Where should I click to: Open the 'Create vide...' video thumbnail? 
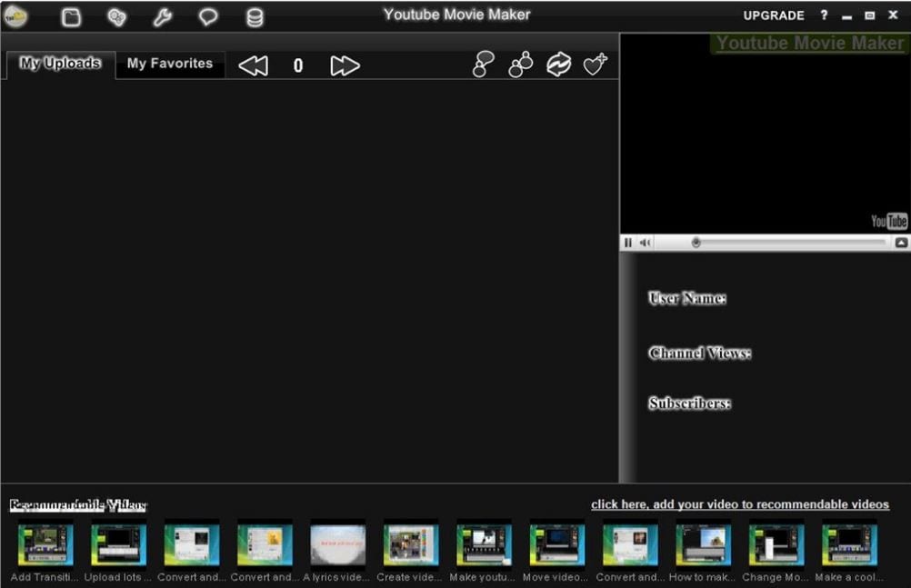tap(411, 544)
